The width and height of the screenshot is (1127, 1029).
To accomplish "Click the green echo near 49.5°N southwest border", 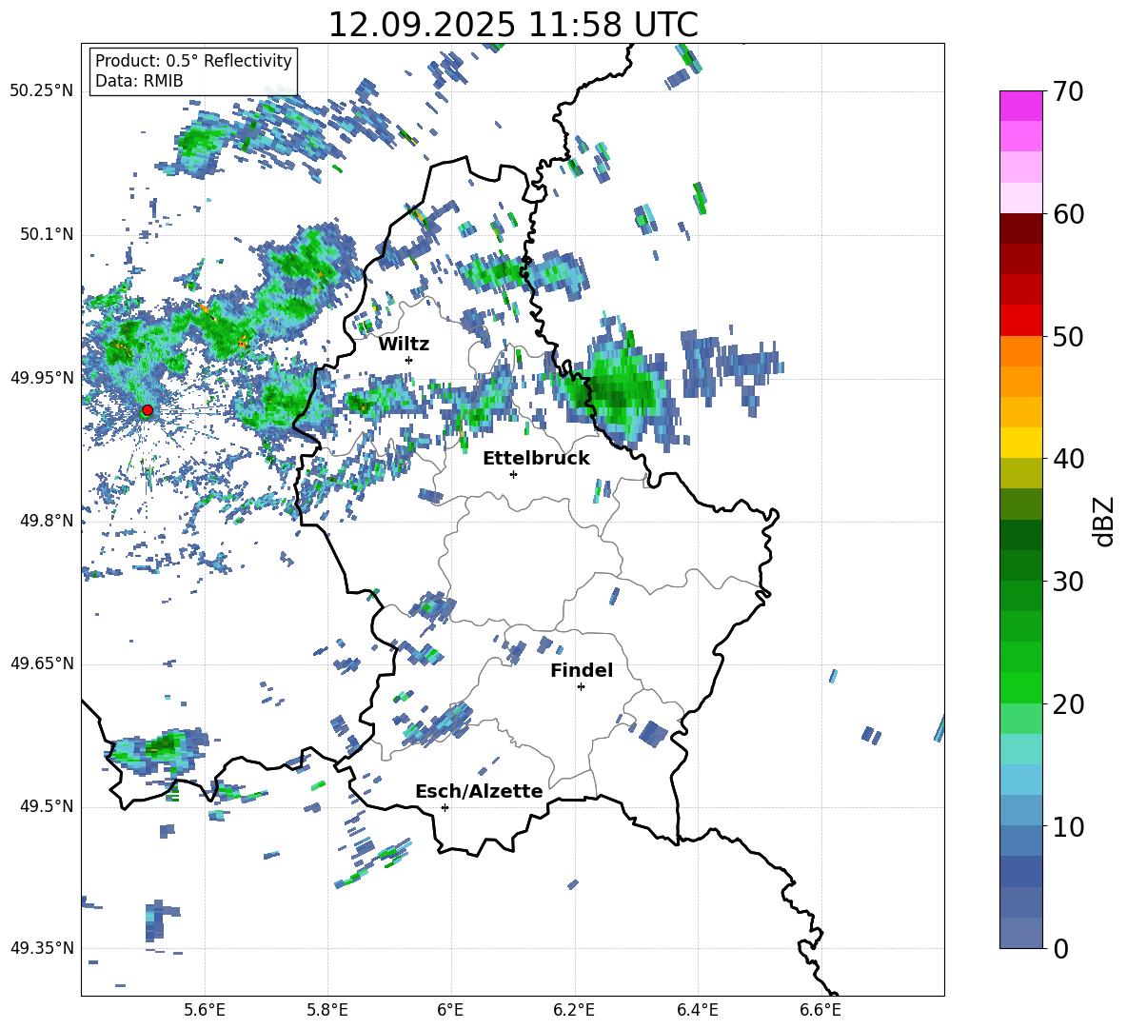I will click(160, 750).
